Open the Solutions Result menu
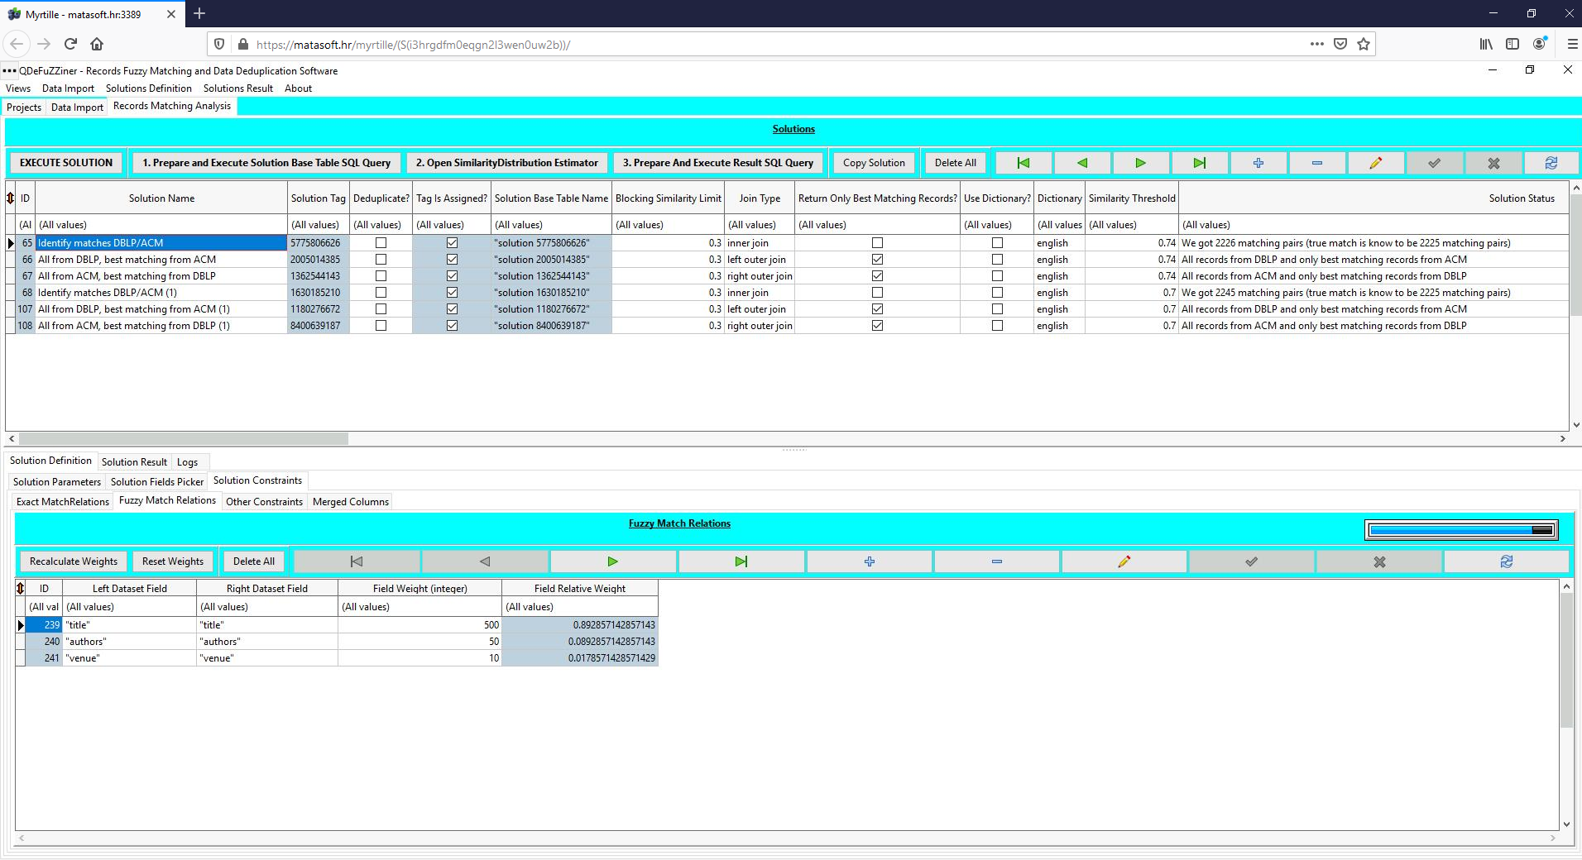 click(x=237, y=88)
